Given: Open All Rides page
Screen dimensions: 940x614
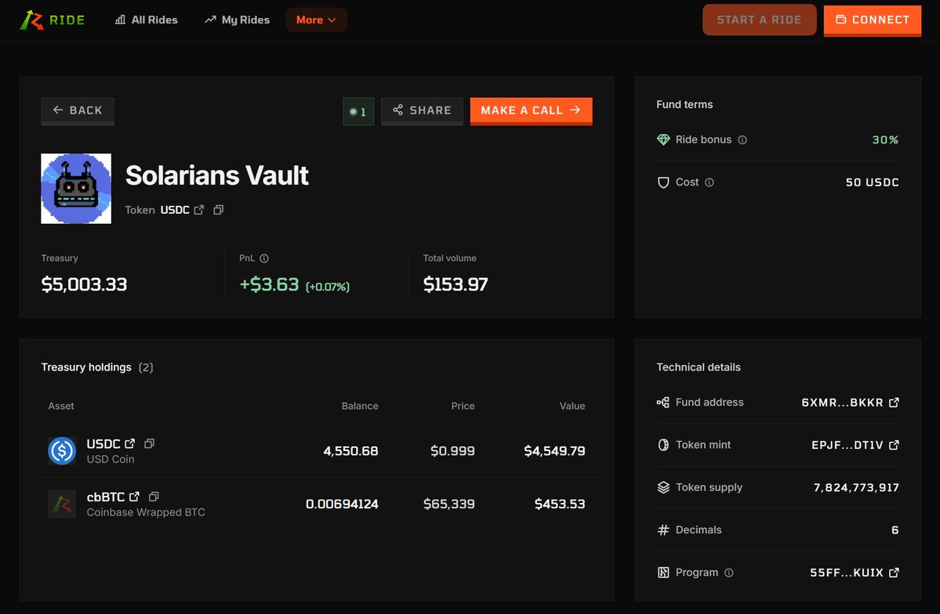Looking at the screenshot, I should pyautogui.click(x=147, y=20).
